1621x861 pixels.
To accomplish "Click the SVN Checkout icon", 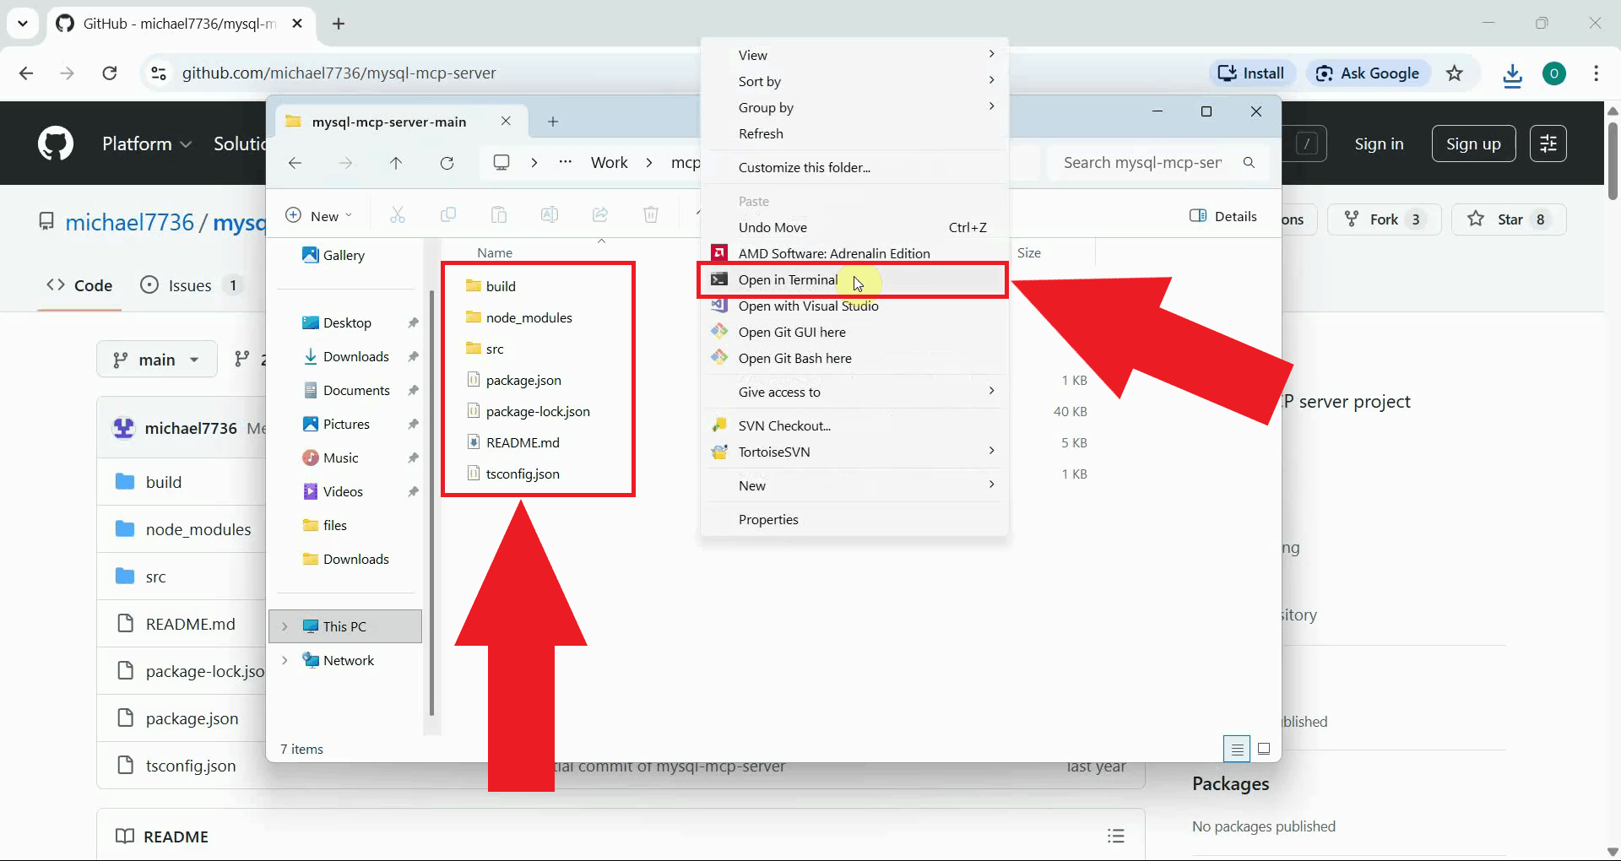I will [719, 425].
